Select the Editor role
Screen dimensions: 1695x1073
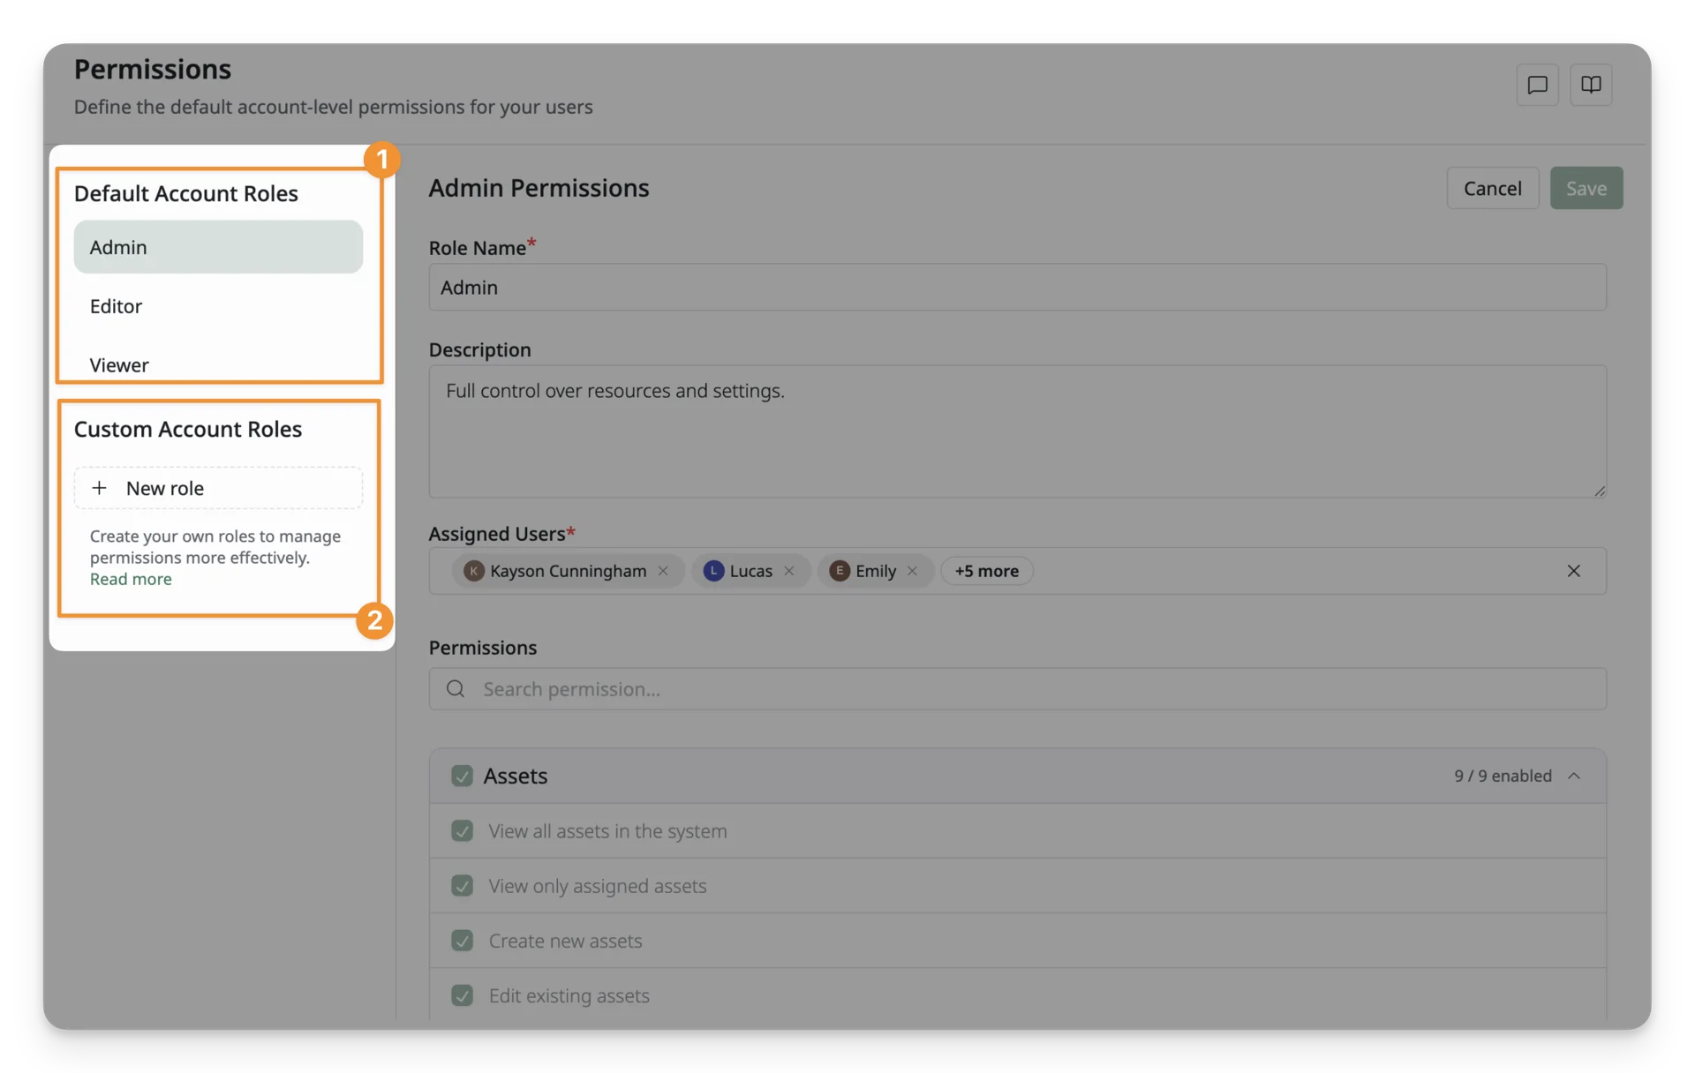218,306
